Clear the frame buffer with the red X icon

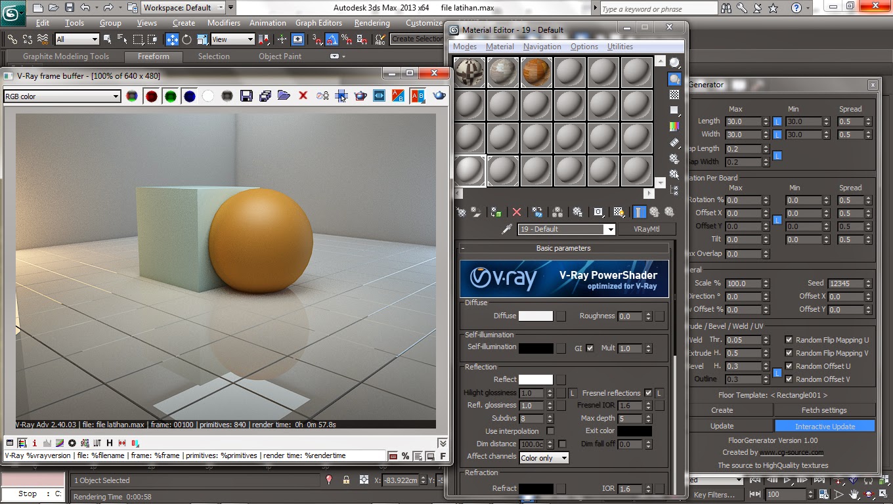point(302,95)
